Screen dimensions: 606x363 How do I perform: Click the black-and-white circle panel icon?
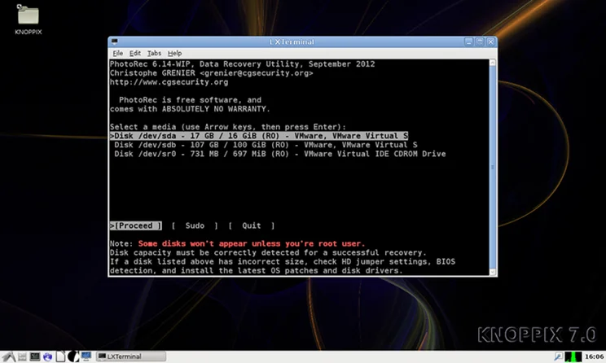73,356
